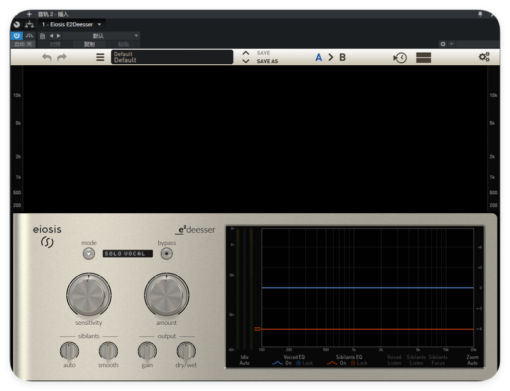
Task: Click the SOLO VOCAL mode display
Action: (x=127, y=254)
